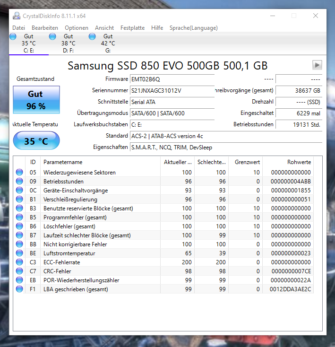Click the raw value 0012DDA3AE2C

tap(290, 289)
